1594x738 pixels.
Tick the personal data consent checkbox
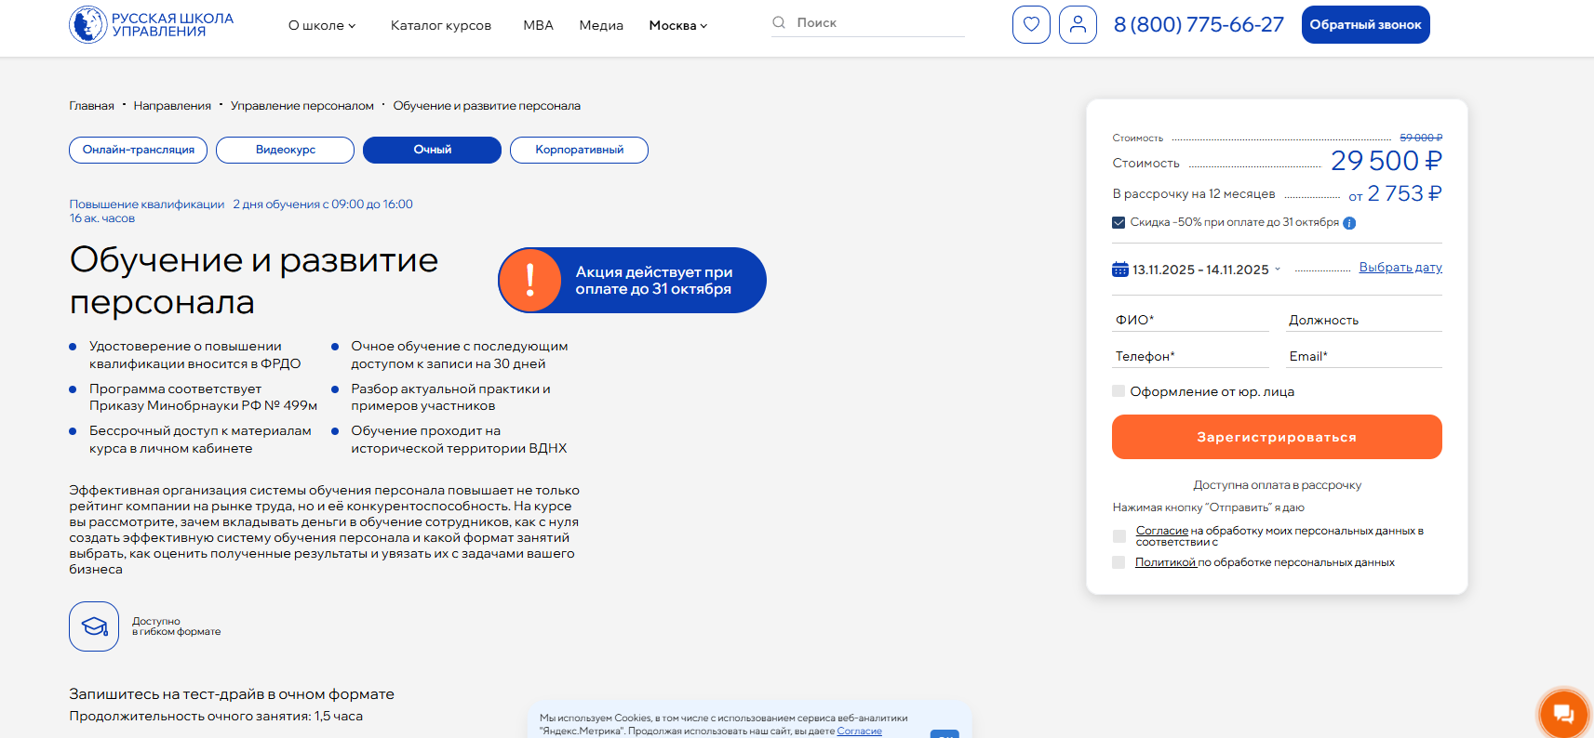pyautogui.click(x=1119, y=536)
